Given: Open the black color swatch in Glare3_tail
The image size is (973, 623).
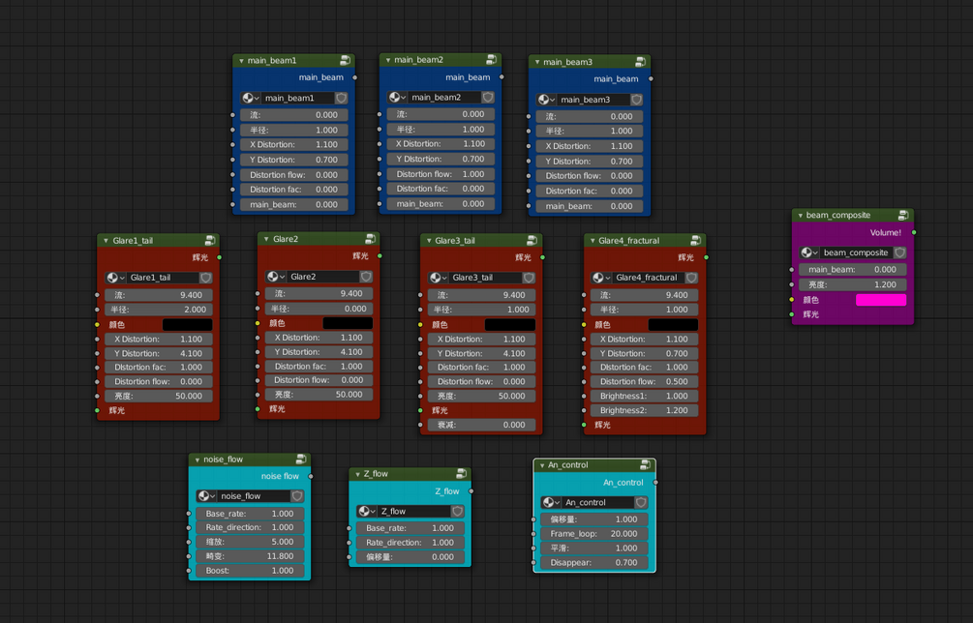Looking at the screenshot, I should click(x=510, y=325).
